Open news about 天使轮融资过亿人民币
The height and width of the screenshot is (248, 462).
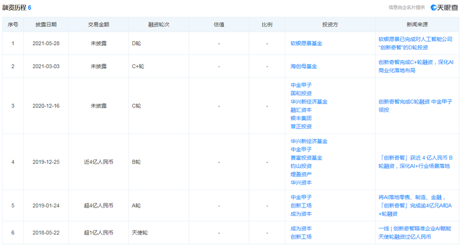[x=415, y=232]
